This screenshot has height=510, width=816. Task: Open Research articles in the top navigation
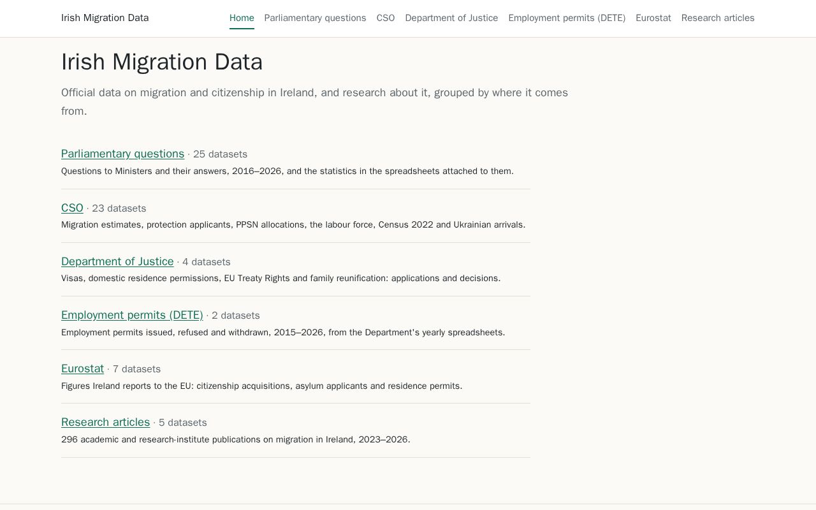tap(718, 18)
